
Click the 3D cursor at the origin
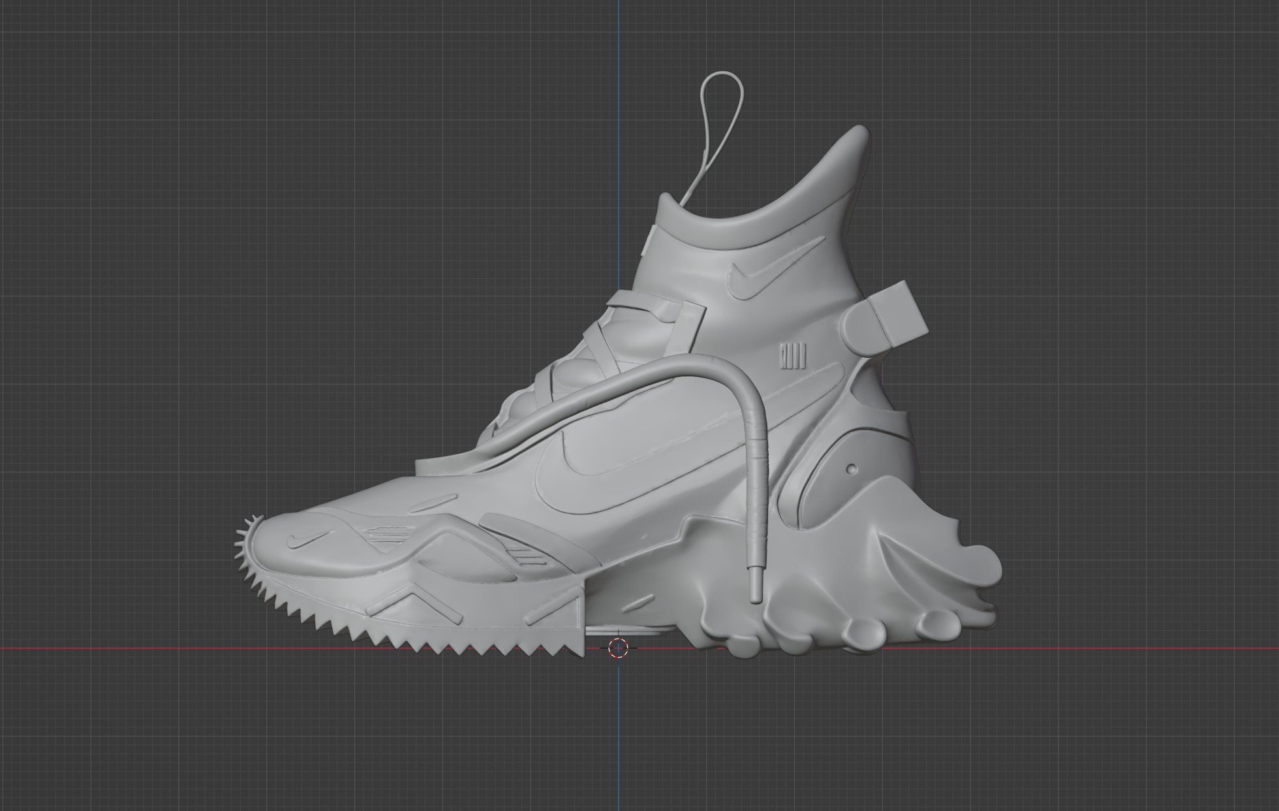pyautogui.click(x=618, y=648)
